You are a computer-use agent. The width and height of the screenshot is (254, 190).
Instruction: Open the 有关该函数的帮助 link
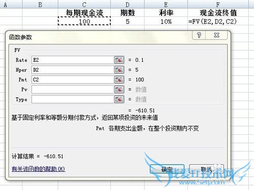[38, 169]
